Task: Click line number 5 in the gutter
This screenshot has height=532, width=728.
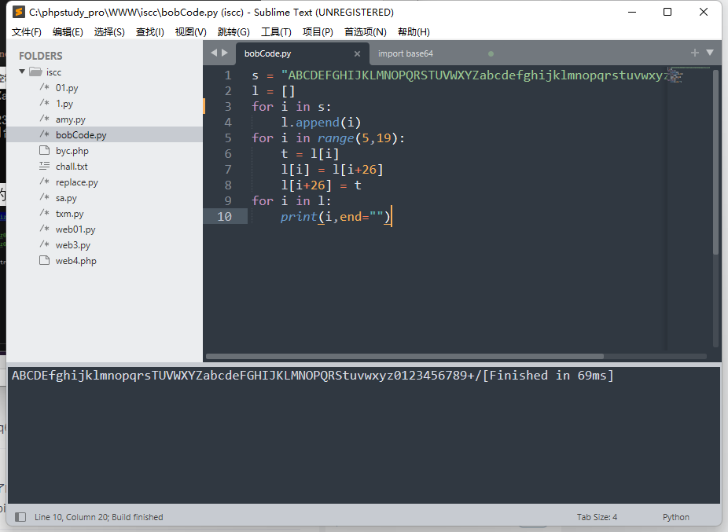Action: [227, 138]
